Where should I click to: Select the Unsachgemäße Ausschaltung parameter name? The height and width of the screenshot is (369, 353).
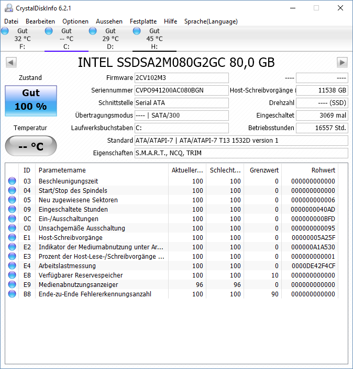[82, 228]
